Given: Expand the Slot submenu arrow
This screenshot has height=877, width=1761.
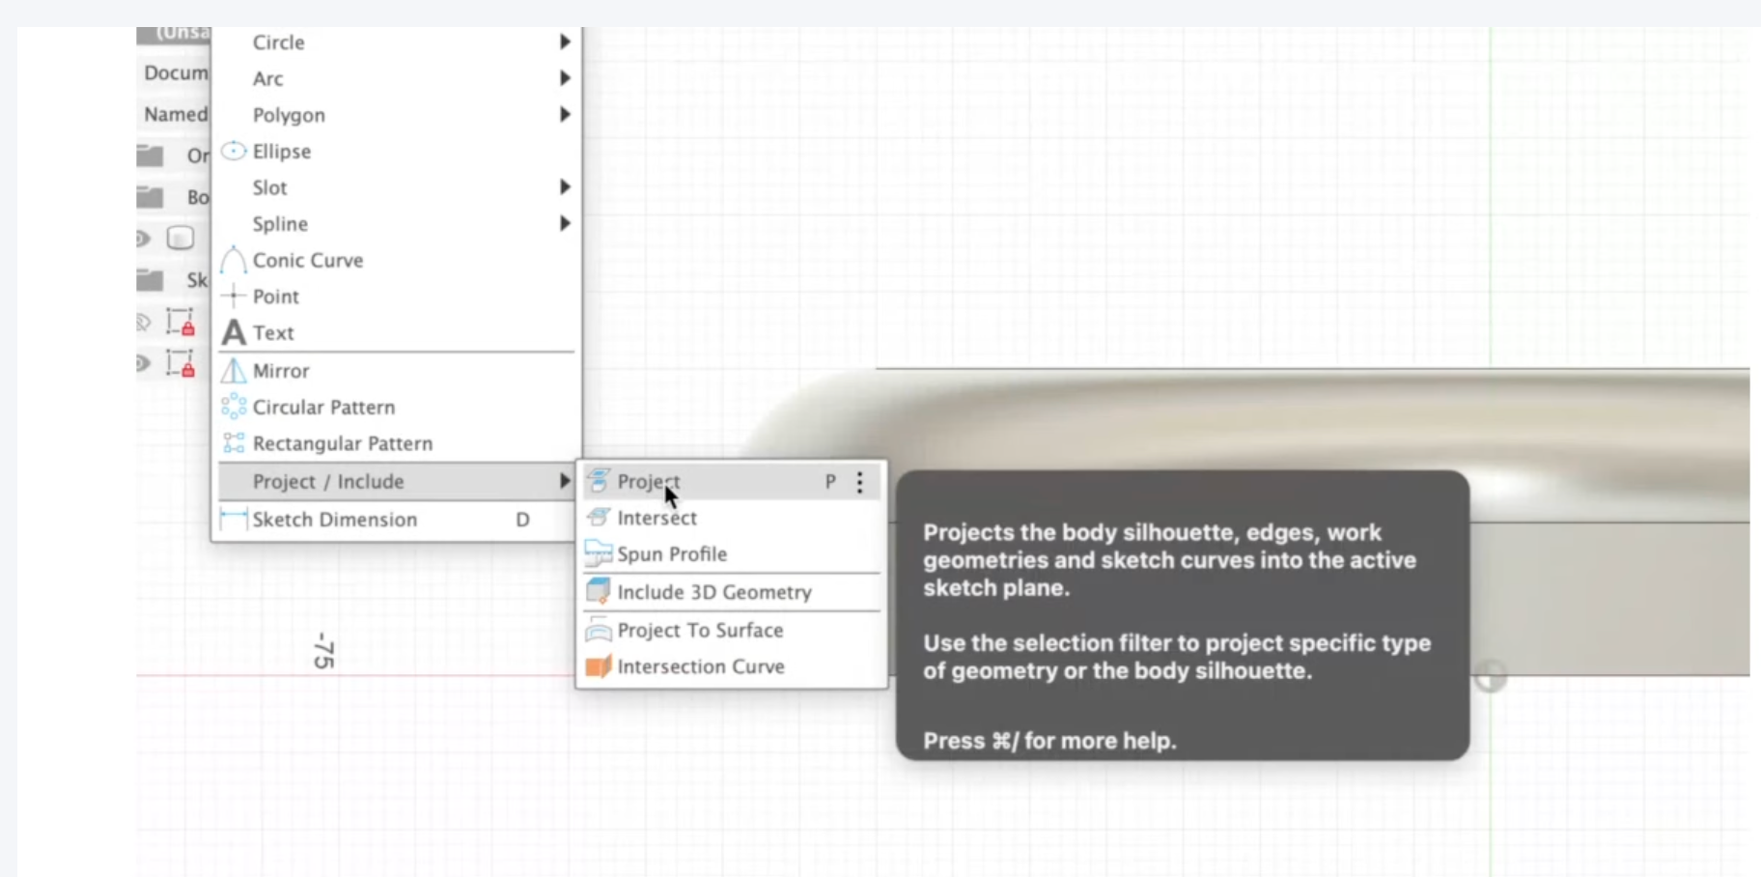Looking at the screenshot, I should click(x=565, y=187).
